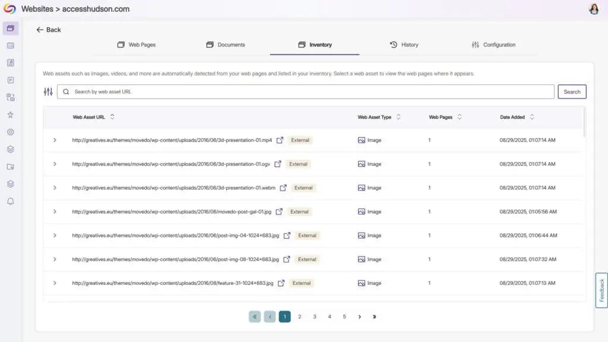Open external link for feature-31-1024×683.jpg
Screen dimensions: 608x342
281,283
